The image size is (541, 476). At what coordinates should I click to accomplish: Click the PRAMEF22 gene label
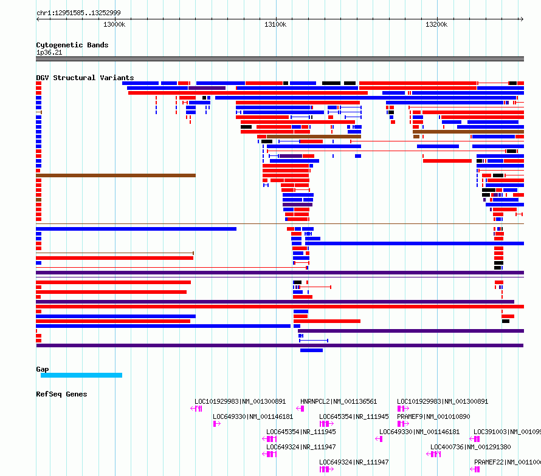point(508,462)
